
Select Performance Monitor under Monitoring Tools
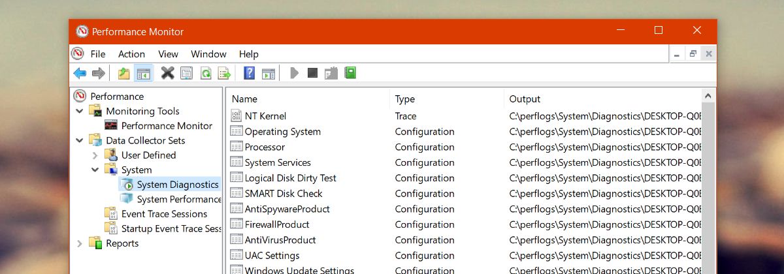(167, 126)
